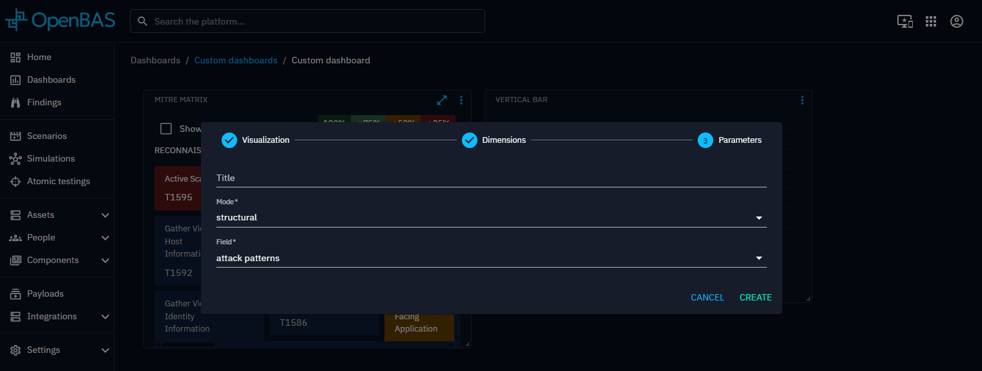Open the apps grid switcher icon
The height and width of the screenshot is (371, 982).
click(931, 21)
